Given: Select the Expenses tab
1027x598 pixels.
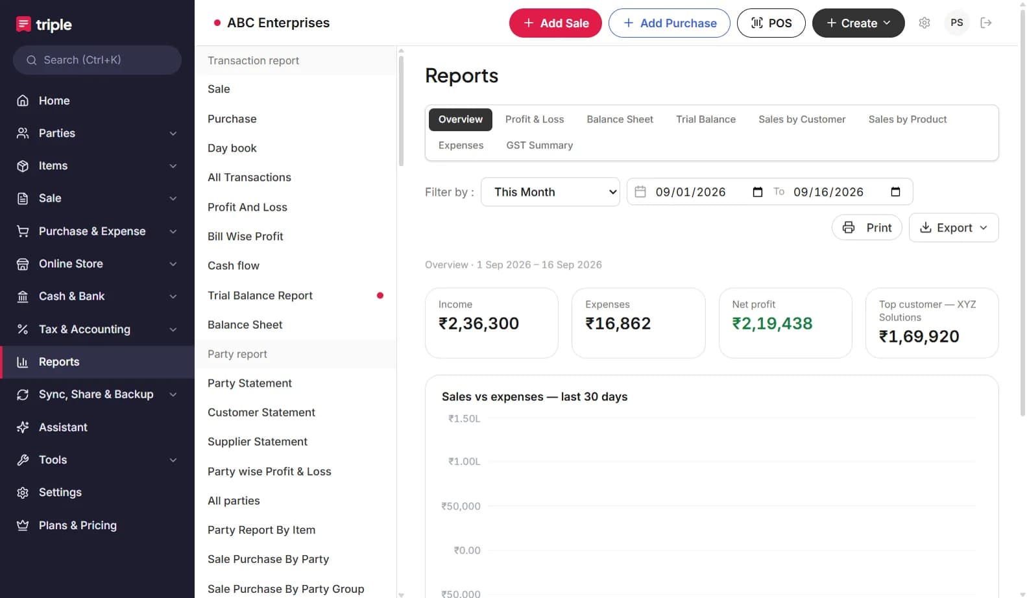Looking at the screenshot, I should pyautogui.click(x=461, y=145).
